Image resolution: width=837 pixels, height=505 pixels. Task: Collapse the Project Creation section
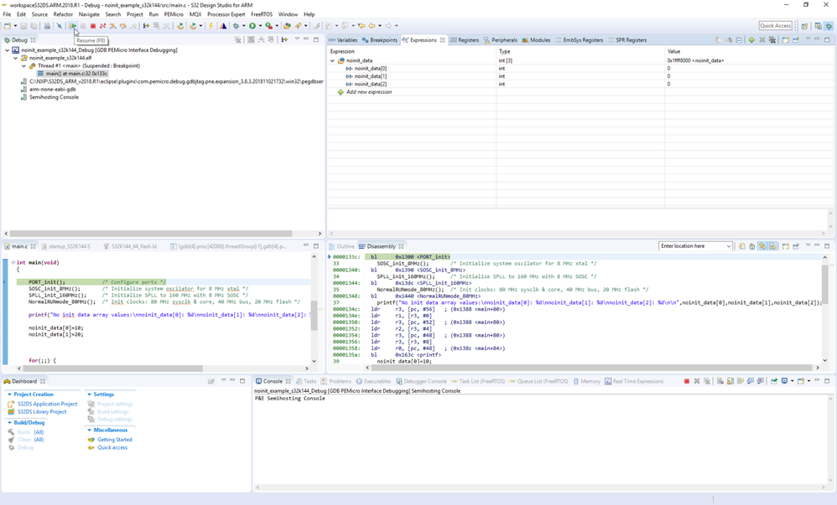(9, 394)
